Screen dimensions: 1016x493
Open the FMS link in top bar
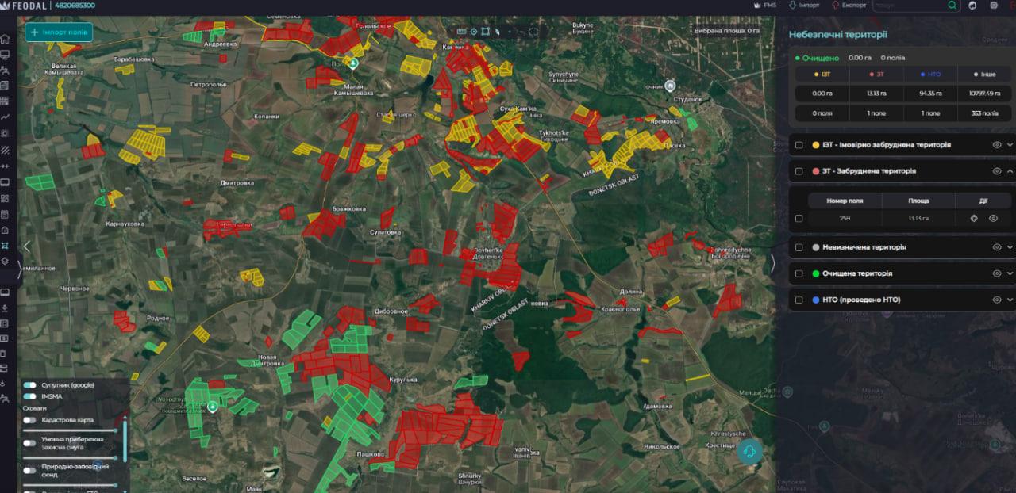(x=764, y=5)
